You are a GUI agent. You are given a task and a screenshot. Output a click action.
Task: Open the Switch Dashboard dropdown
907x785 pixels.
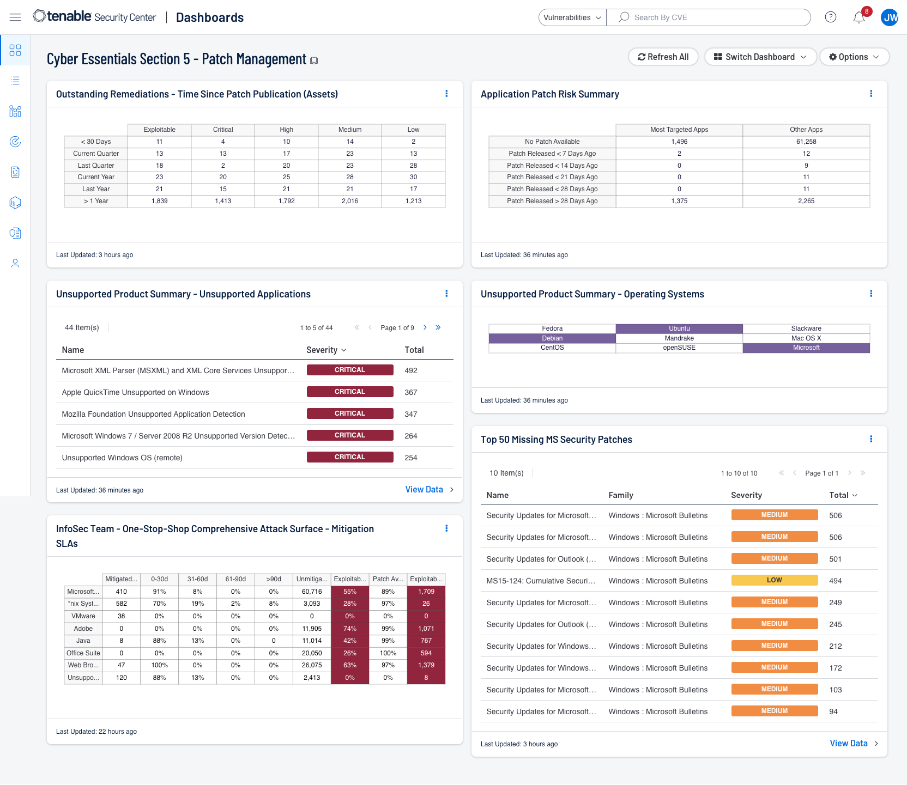(x=760, y=57)
